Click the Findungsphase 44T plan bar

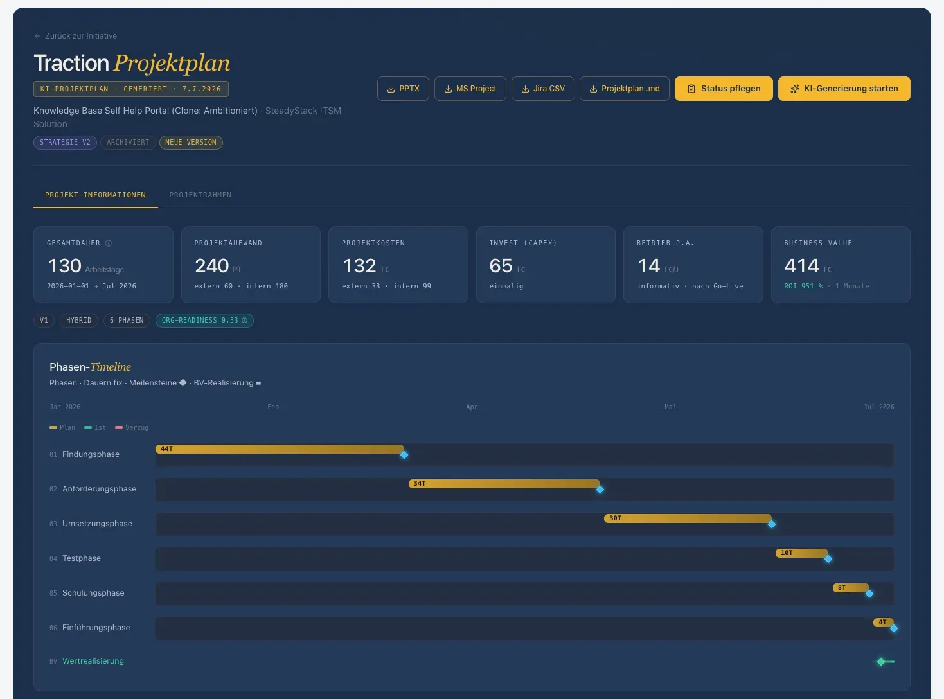(x=280, y=449)
